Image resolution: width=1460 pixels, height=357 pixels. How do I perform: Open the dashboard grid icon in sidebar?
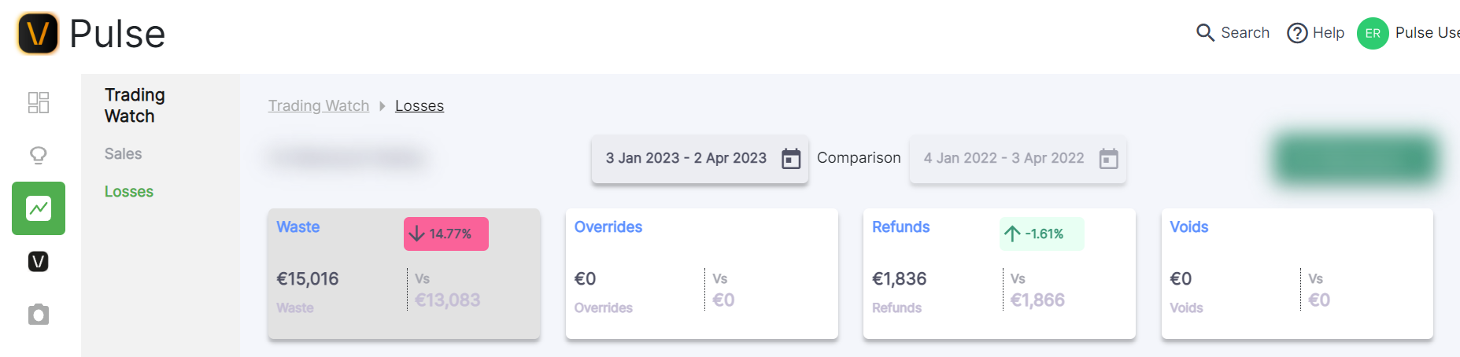pos(39,103)
